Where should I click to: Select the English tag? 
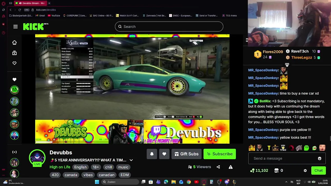click(x=80, y=167)
